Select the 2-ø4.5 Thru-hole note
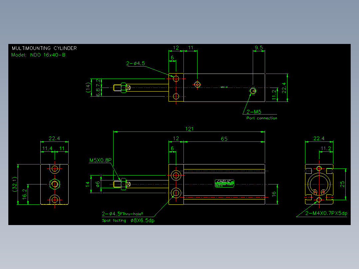This screenshot has height=269, width=359. (x=123, y=214)
